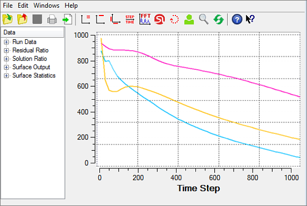Viewport: 307px width, 206px height.
Task: Open the Edit menu
Action: [x=23, y=6]
